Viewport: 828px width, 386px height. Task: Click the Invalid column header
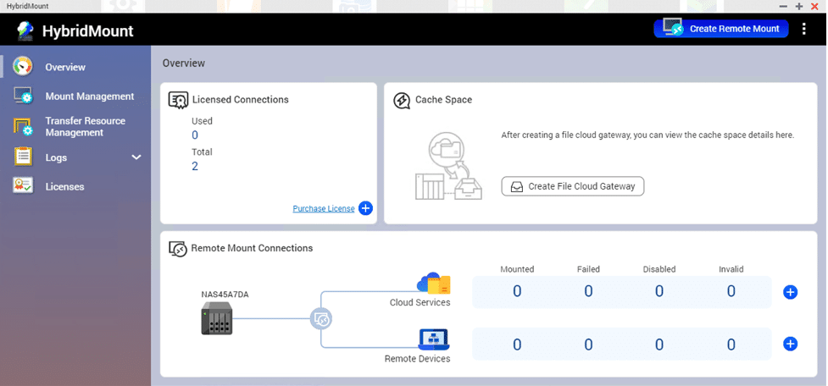[731, 269]
